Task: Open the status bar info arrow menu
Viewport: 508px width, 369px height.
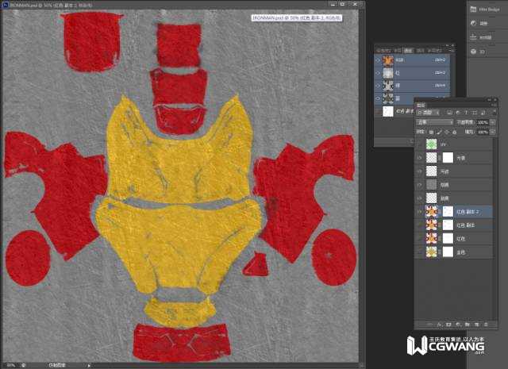Action: click(x=89, y=365)
